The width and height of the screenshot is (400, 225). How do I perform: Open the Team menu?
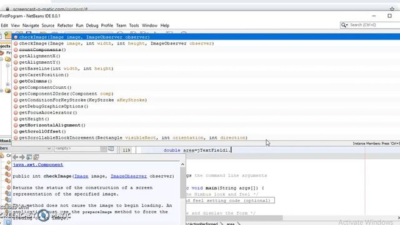(x=121, y=26)
